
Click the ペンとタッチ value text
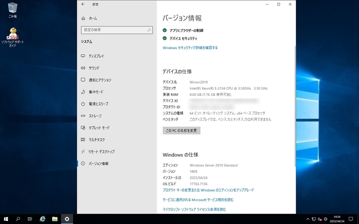tap(230, 119)
